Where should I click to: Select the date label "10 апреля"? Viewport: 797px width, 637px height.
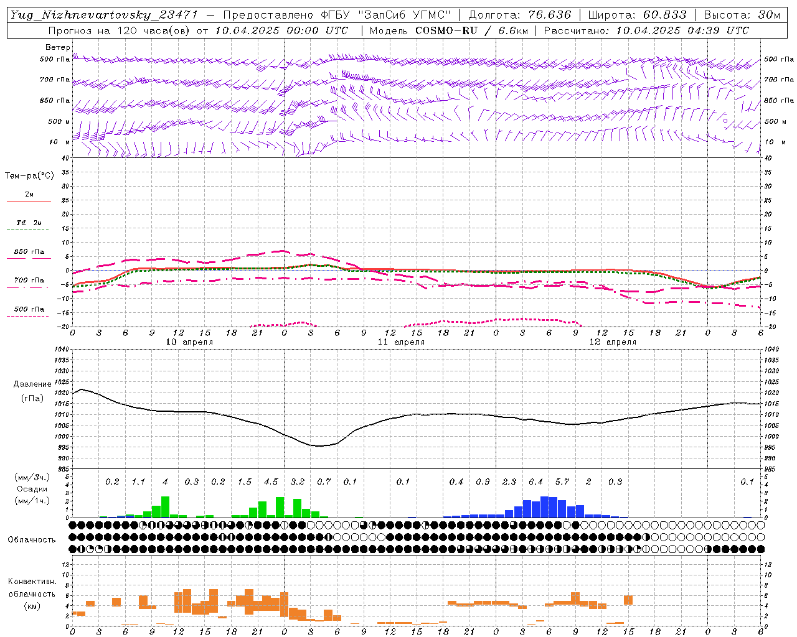click(189, 342)
